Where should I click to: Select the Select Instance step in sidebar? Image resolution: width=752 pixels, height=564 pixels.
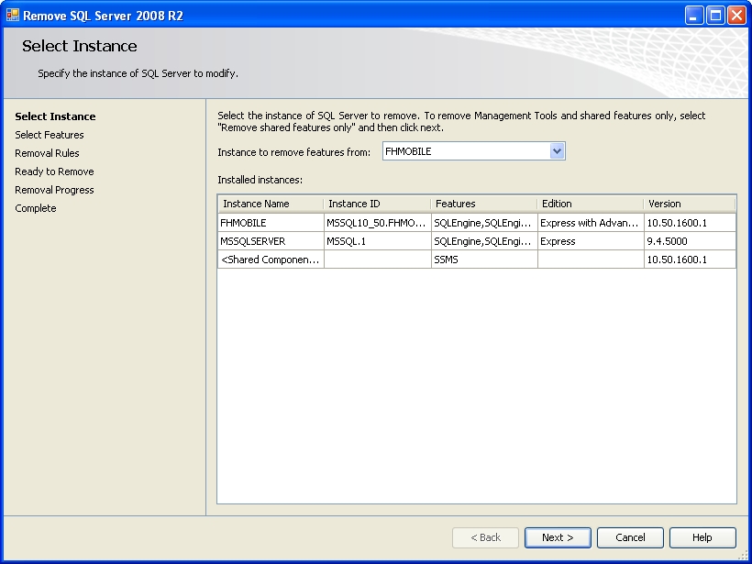(55, 116)
